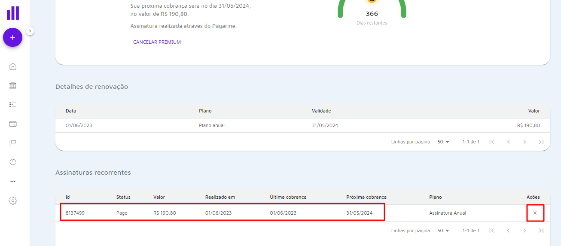Open the Home icon in sidebar

pos(13,67)
